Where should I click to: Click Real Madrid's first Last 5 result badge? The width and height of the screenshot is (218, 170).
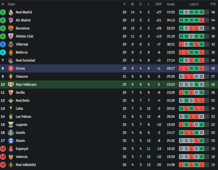pos(181,12)
